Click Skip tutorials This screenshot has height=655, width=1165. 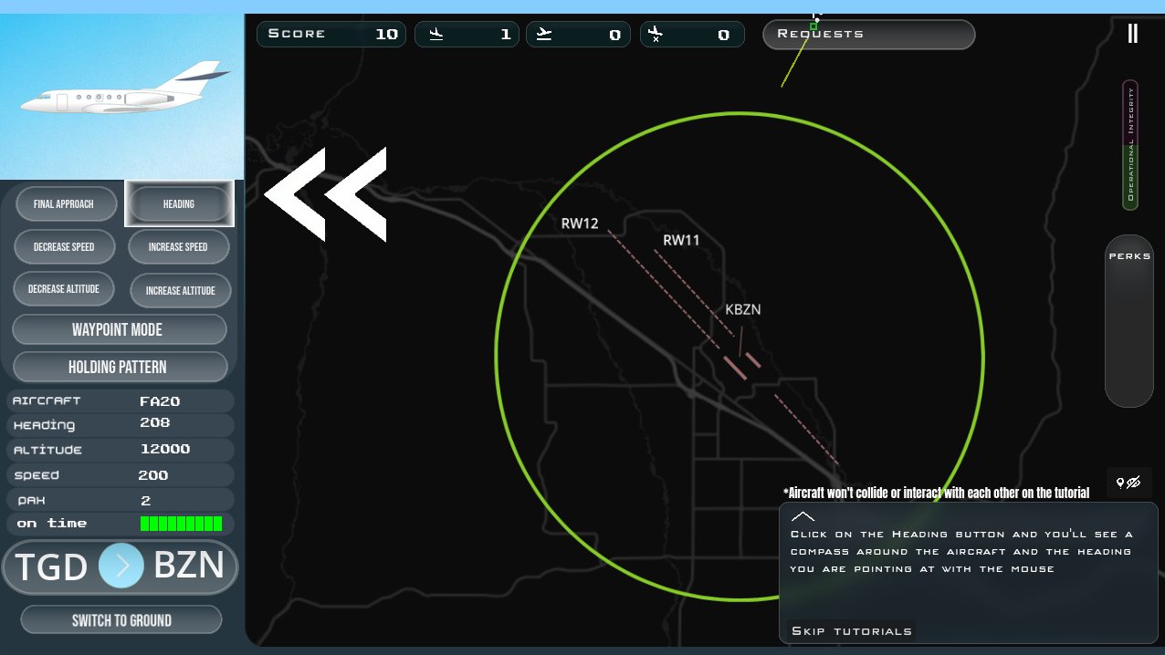pos(852,630)
